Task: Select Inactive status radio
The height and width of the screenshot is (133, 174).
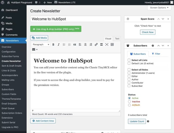Action: tap(129, 101)
